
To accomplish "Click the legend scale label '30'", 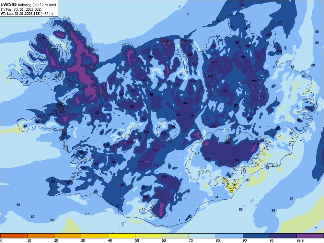I will pyautogui.click(x=83, y=240).
